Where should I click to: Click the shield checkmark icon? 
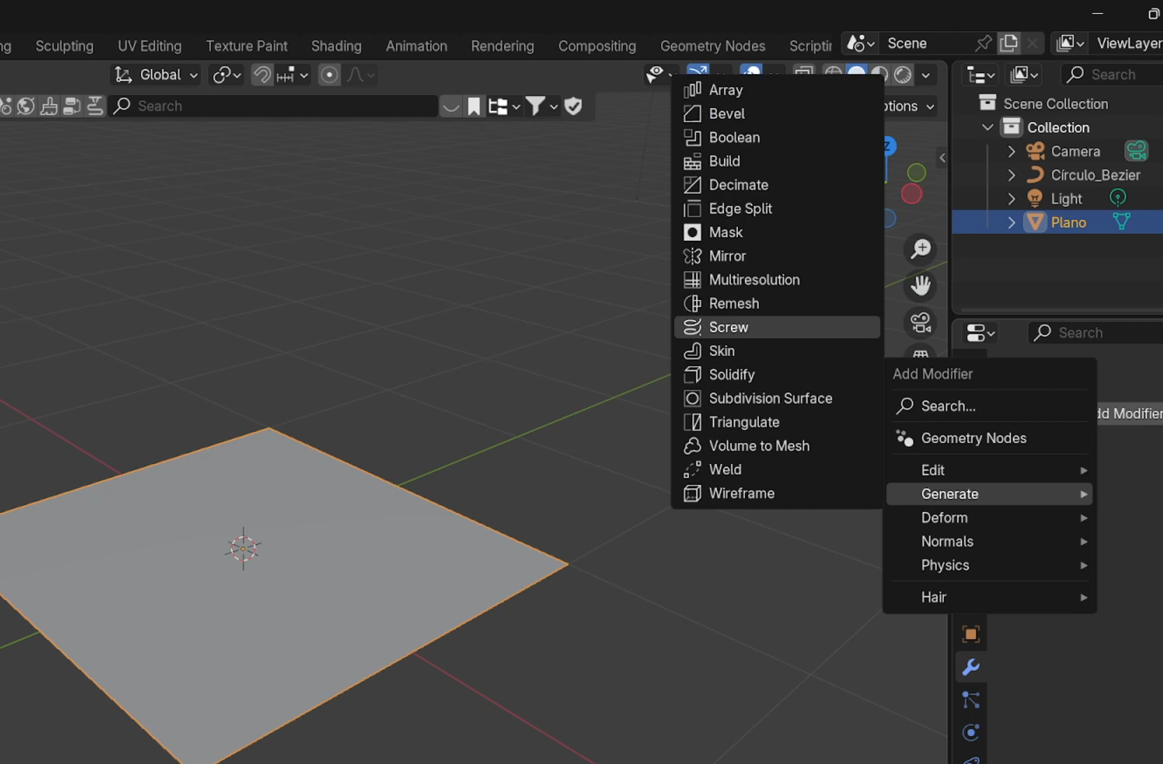pos(573,106)
